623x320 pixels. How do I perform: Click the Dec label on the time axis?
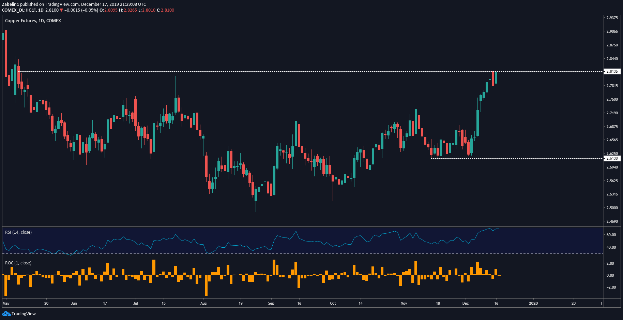tap(466, 303)
